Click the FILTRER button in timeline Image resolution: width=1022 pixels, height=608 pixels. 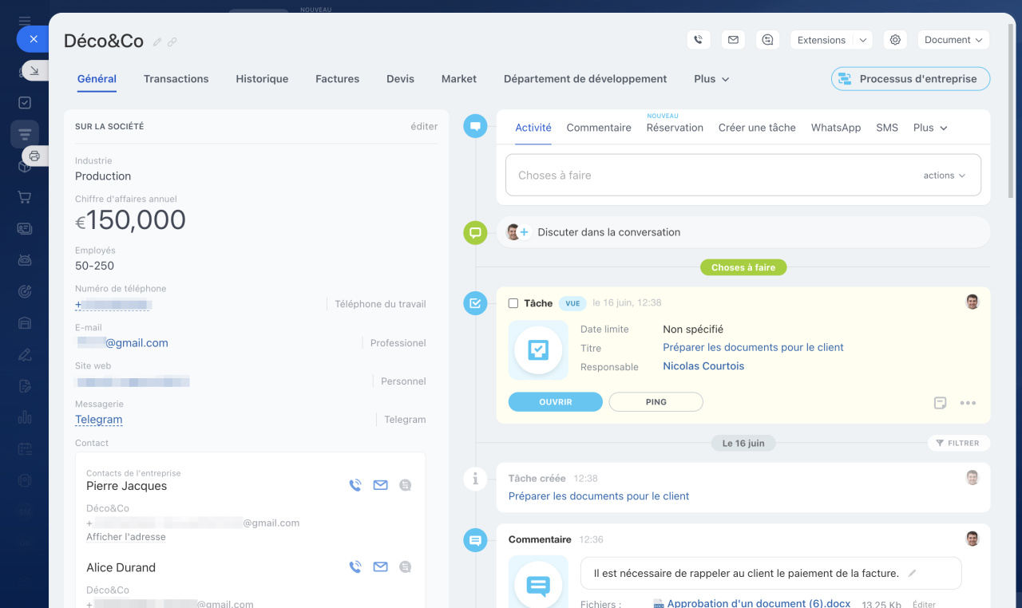958,443
